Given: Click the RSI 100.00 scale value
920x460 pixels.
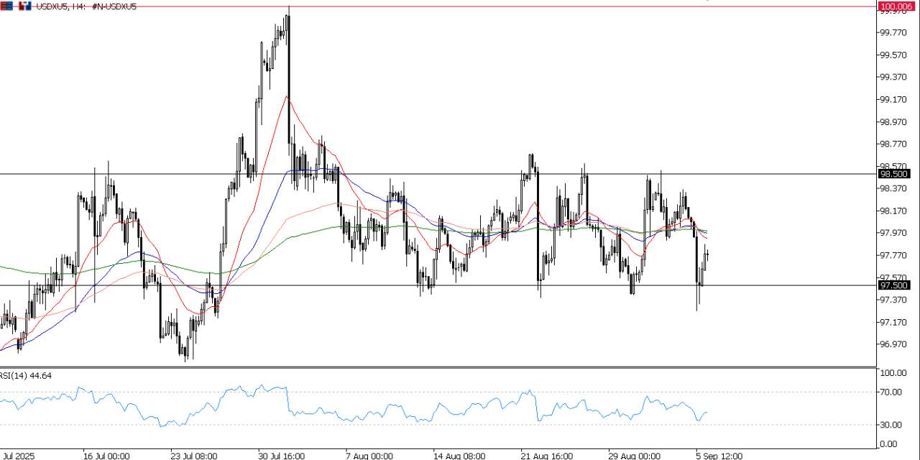Looking at the screenshot, I should click(893, 374).
